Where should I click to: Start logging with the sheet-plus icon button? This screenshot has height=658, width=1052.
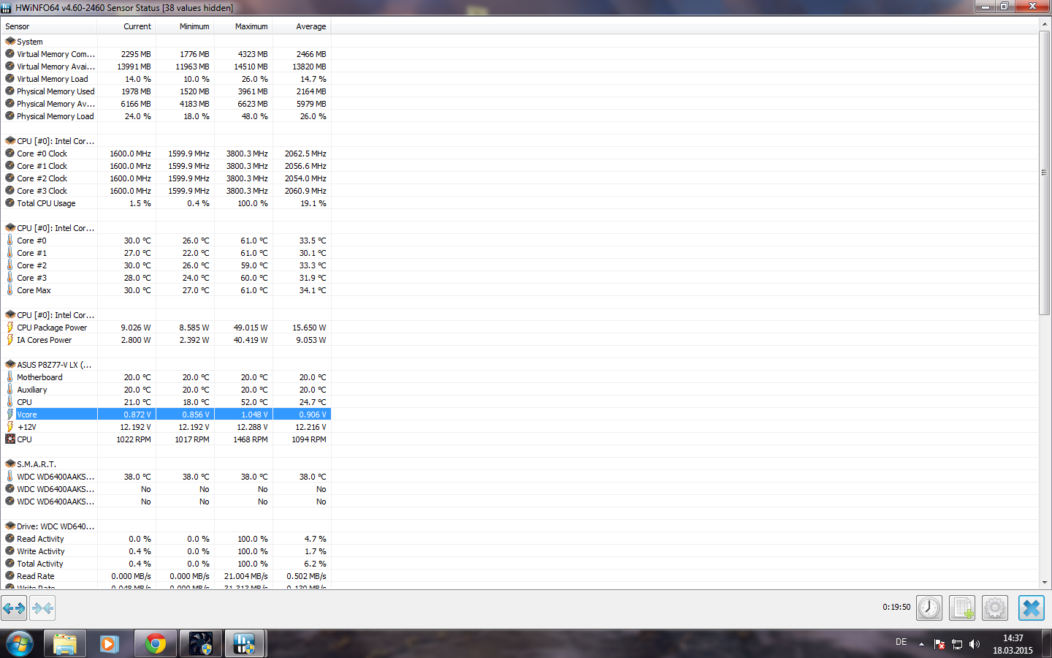coord(962,608)
